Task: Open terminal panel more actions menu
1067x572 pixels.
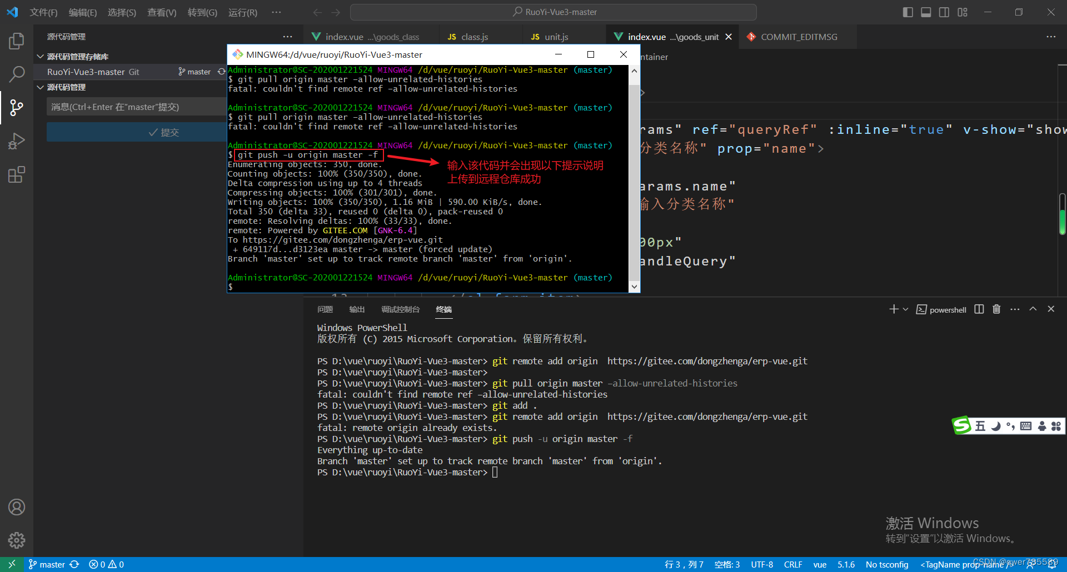Action: [1015, 309]
